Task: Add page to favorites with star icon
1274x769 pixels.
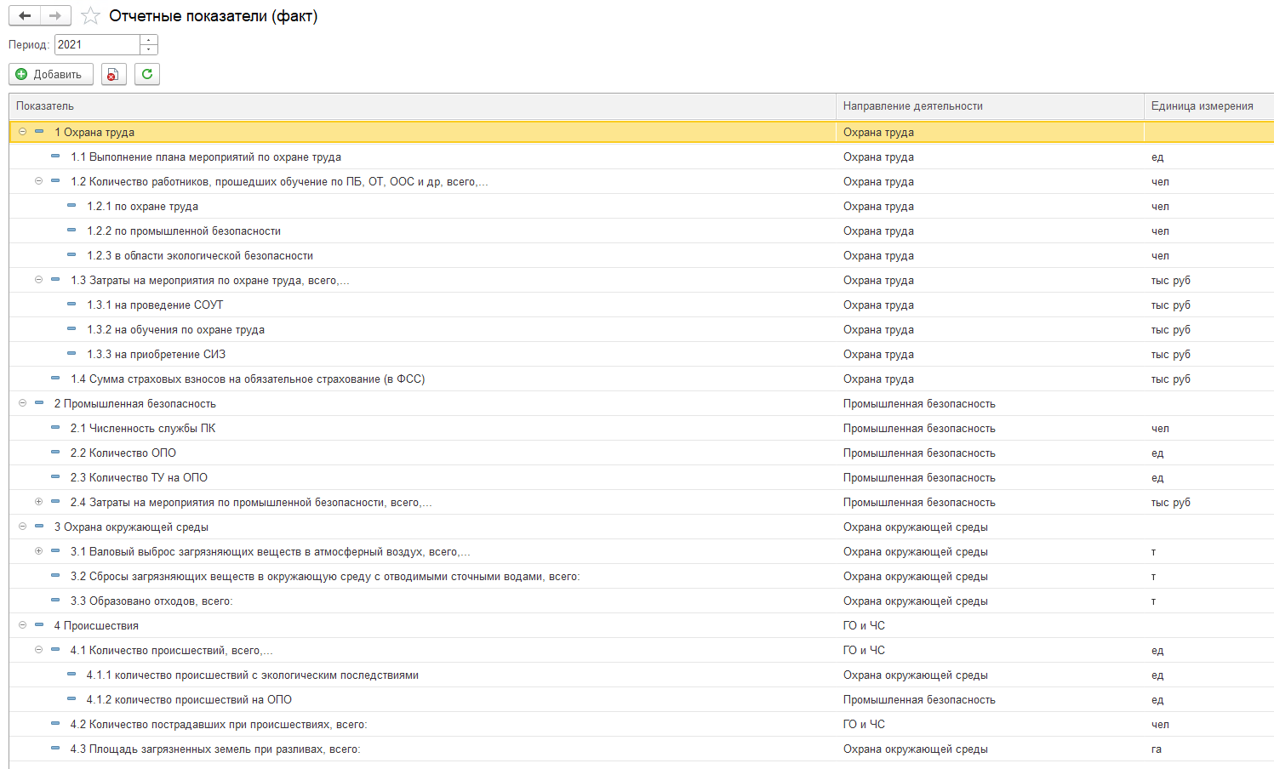Action: pos(90,16)
